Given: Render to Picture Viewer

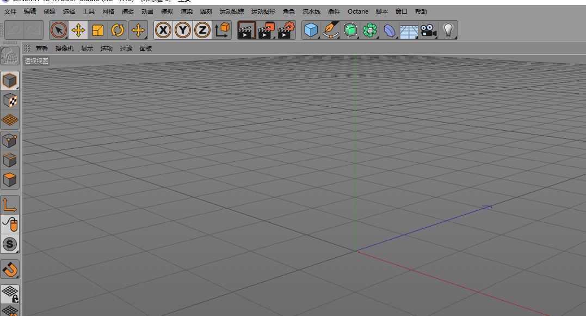Looking at the screenshot, I should click(x=267, y=30).
